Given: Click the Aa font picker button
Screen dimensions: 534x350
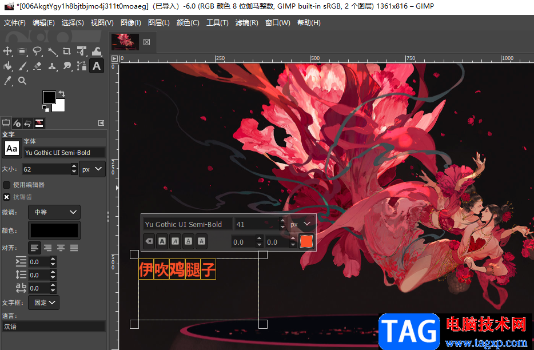Looking at the screenshot, I should [11, 149].
